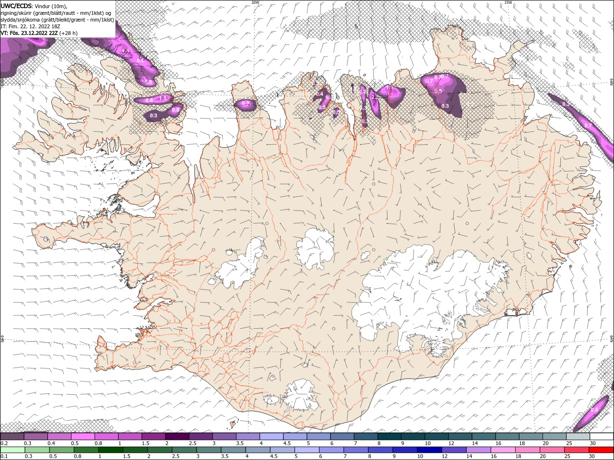Image resolution: width=614 pixels, height=460 pixels.
Task: Pick the deep blue lower swatch labeled 10
Action: point(429,450)
